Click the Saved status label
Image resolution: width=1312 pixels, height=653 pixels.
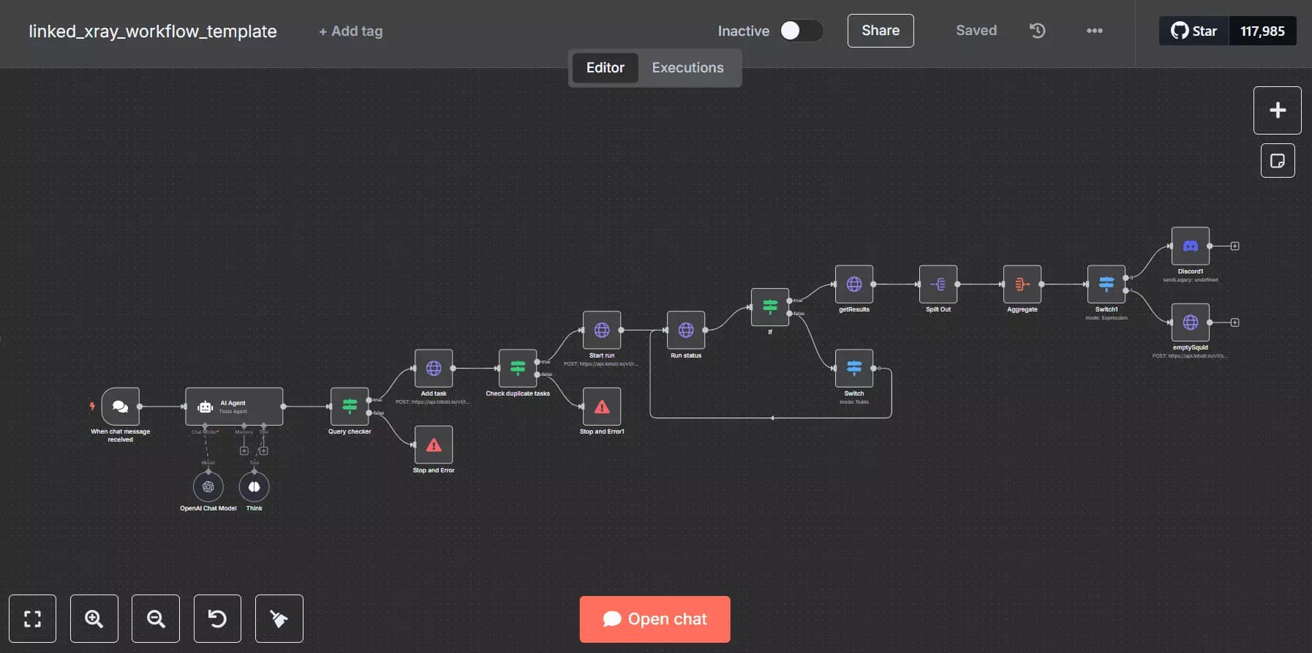[x=976, y=31]
